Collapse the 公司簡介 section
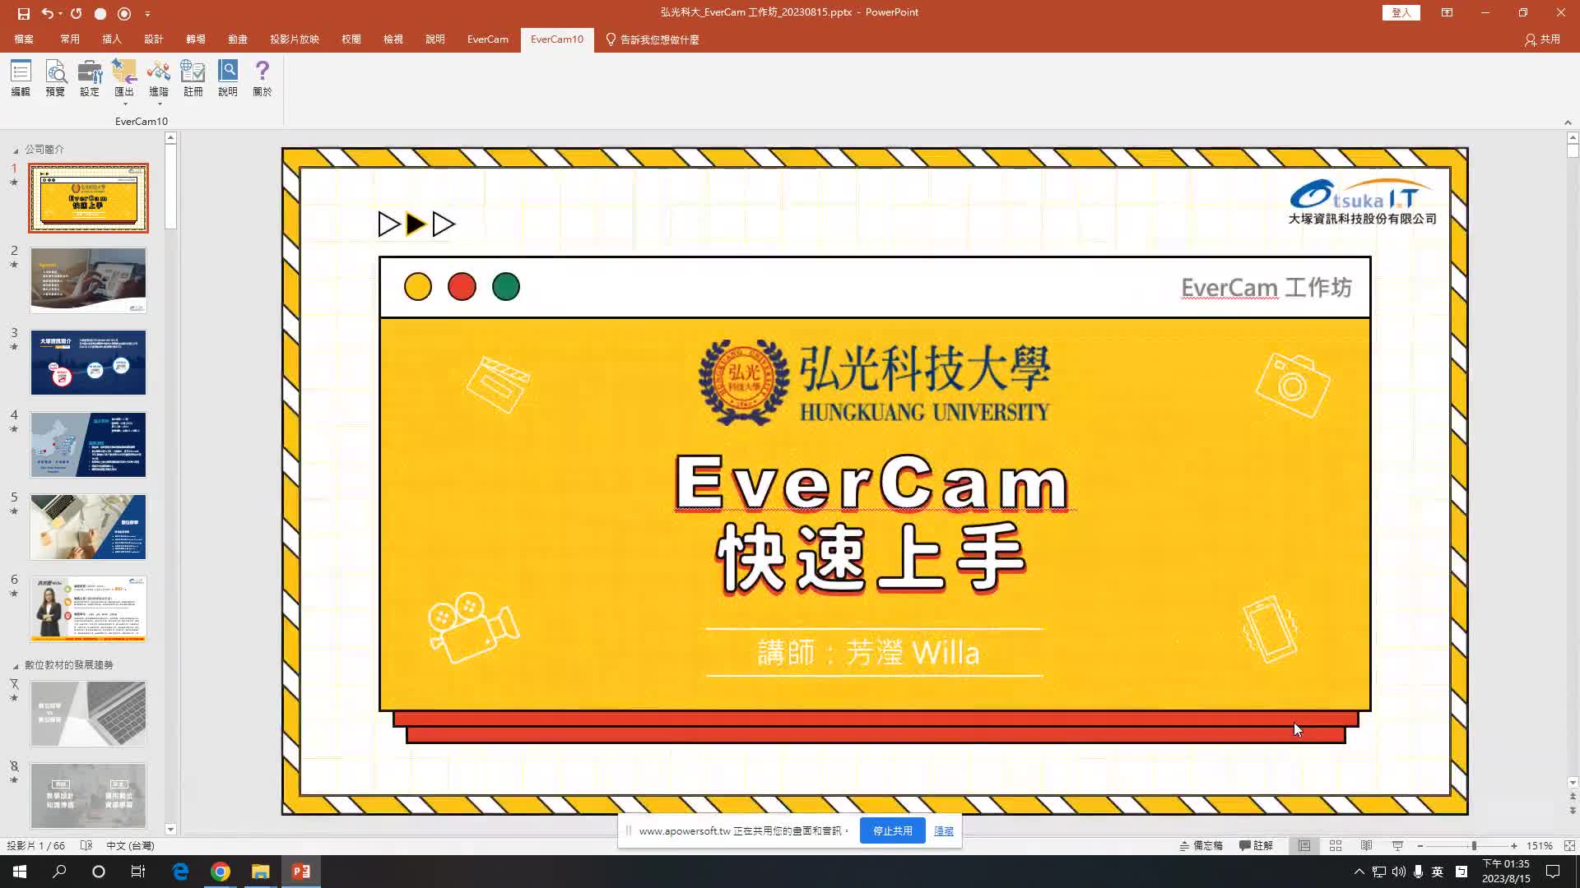Image resolution: width=1580 pixels, height=888 pixels. tap(15, 150)
